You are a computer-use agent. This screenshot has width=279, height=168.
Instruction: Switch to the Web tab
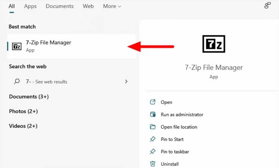[x=88, y=6]
